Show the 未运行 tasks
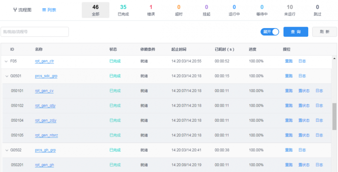 tap(290, 10)
